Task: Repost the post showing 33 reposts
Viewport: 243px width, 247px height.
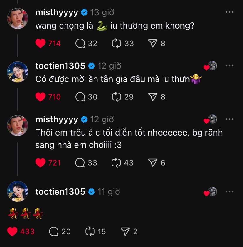Action: point(117,43)
